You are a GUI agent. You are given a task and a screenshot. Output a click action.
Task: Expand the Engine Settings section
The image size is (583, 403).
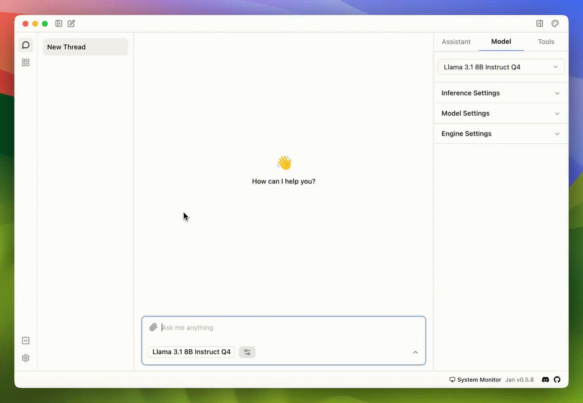click(501, 134)
